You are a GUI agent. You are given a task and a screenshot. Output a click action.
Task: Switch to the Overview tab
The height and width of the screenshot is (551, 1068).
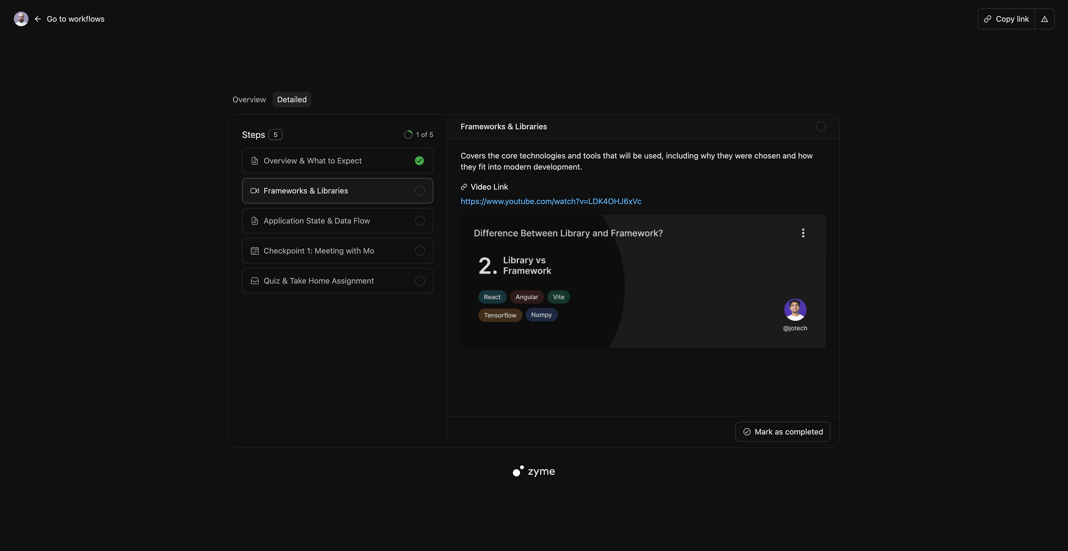click(249, 100)
